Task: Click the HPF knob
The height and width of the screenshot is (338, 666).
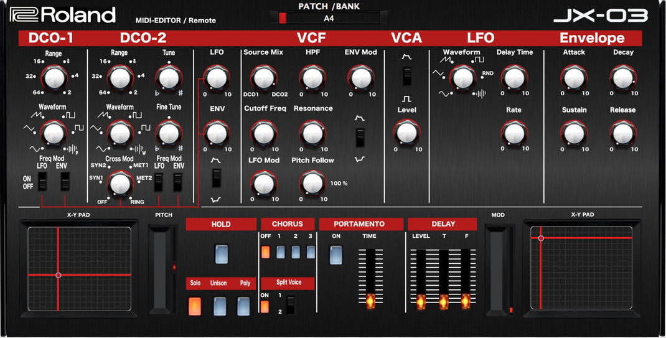Action: [312, 78]
